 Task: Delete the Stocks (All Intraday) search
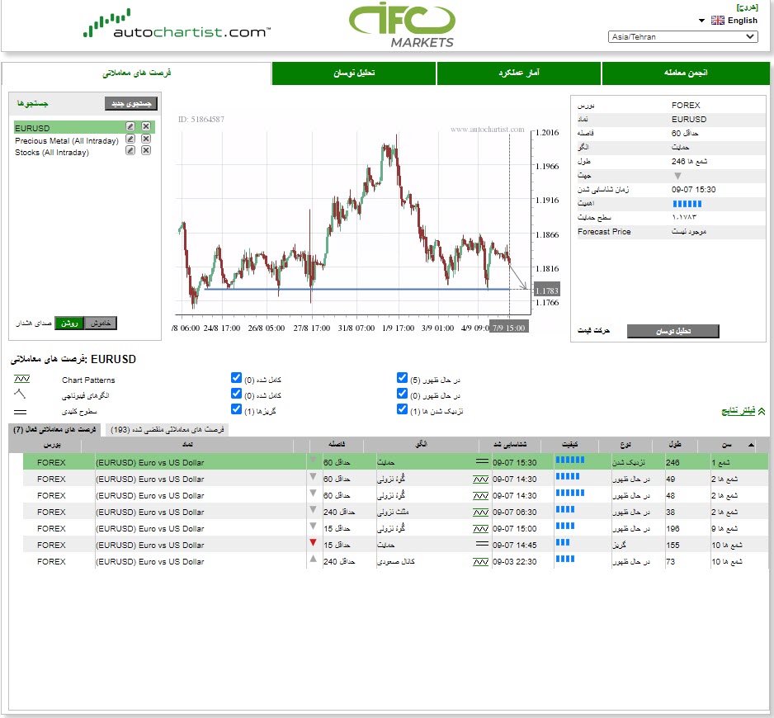146,150
